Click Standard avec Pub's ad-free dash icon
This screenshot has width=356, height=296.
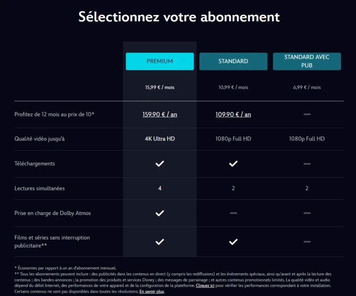pos(307,241)
